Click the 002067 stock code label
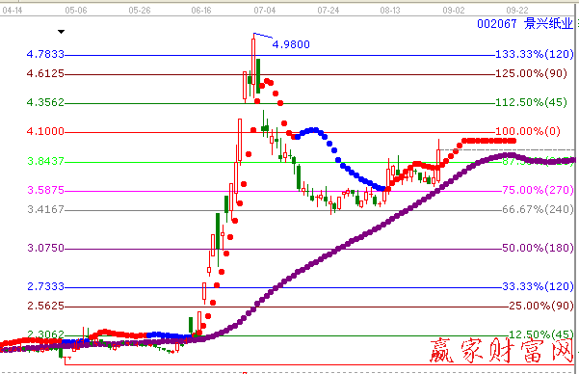The height and width of the screenshot is (374, 579). click(x=497, y=24)
